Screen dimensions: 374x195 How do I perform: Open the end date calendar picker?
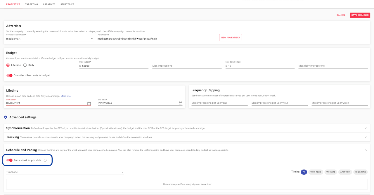point(180,103)
